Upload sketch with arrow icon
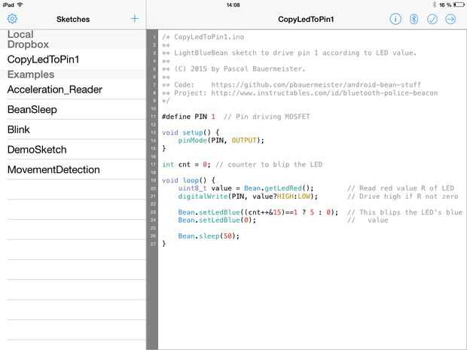Screen dimensions: 467x350 pyautogui.click(x=450, y=19)
